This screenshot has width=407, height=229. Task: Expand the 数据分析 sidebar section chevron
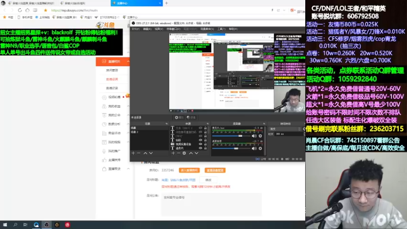tap(128, 124)
